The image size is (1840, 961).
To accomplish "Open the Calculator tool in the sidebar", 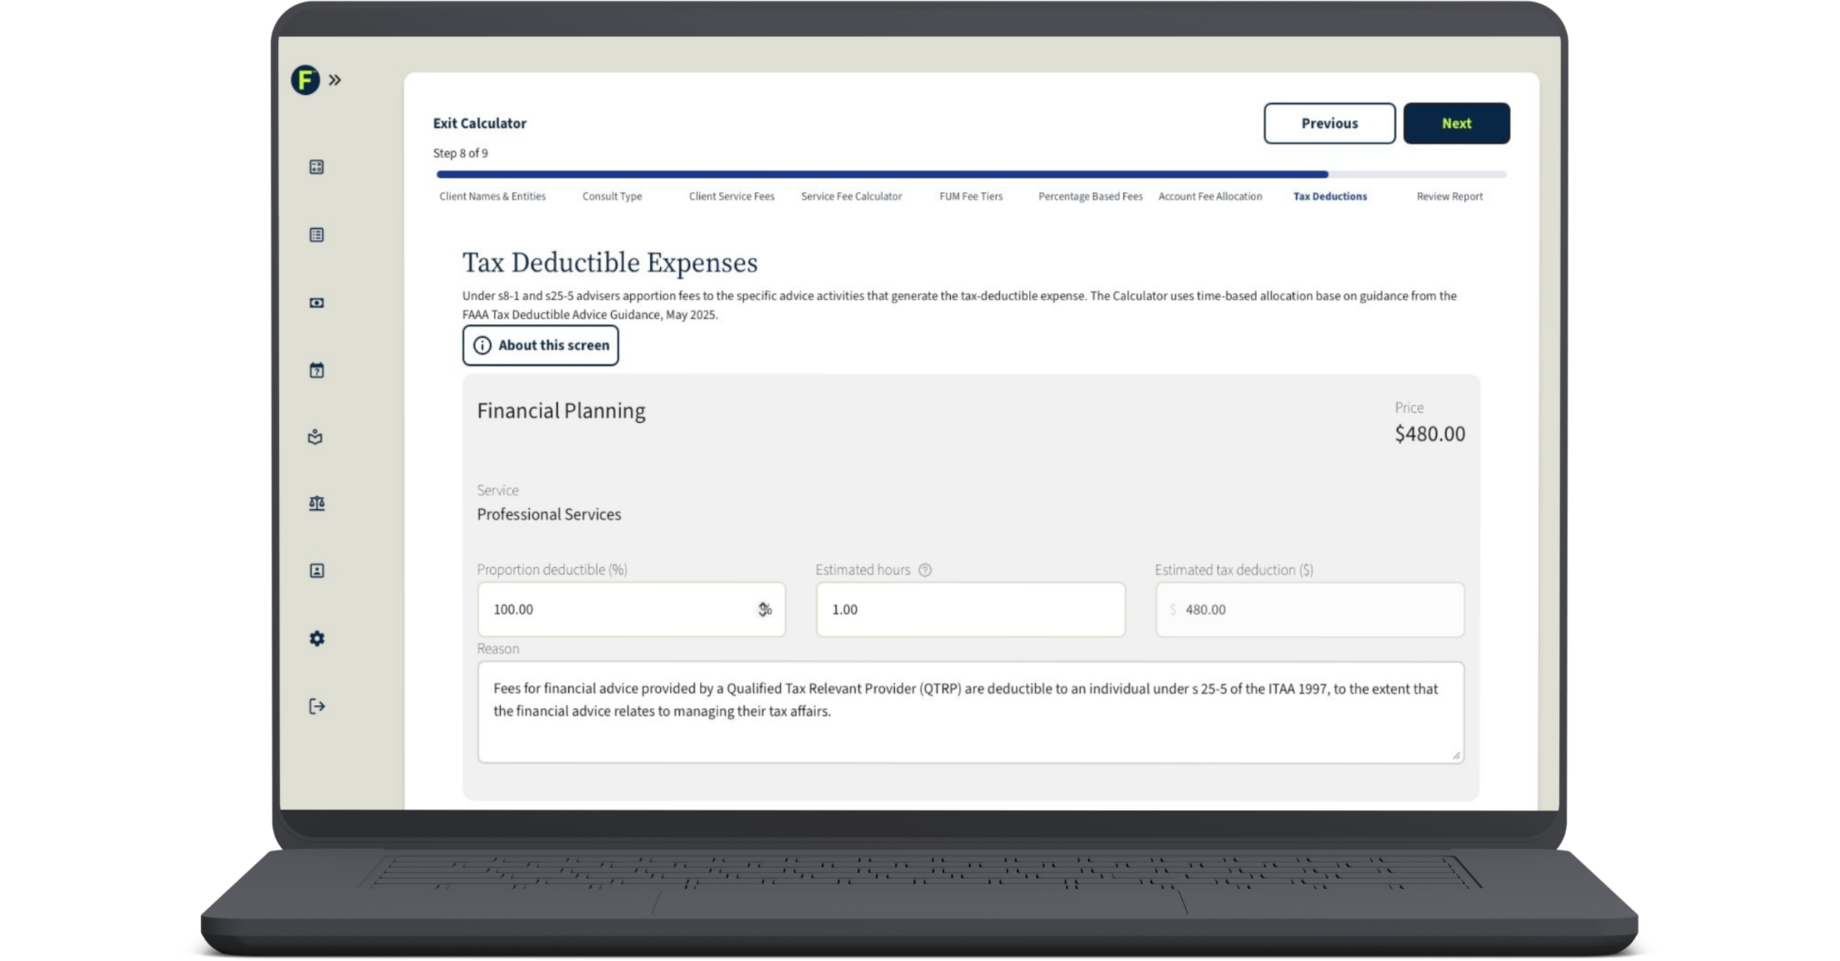I will tap(316, 168).
